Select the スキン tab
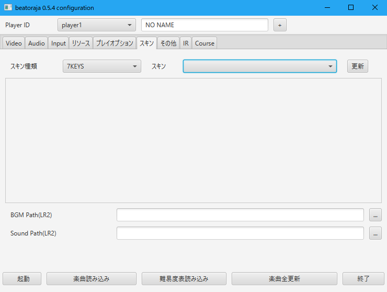This screenshot has height=292, width=387. pos(146,43)
